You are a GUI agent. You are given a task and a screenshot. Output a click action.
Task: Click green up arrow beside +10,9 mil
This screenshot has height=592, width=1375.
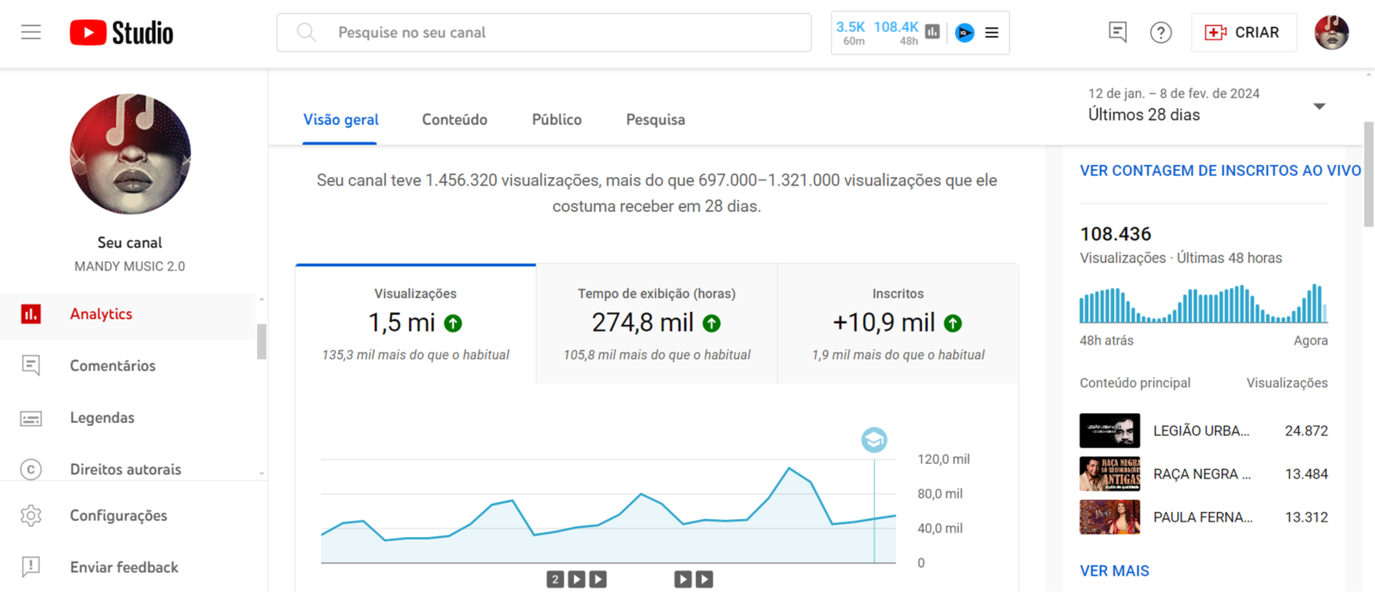[x=953, y=323]
